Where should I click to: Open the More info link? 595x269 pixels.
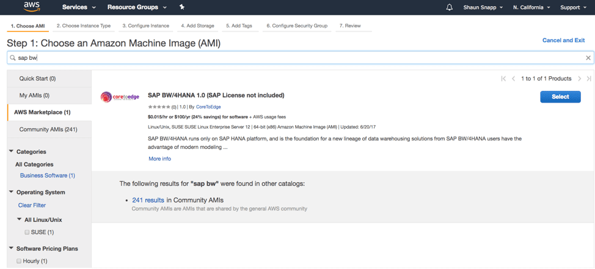[160, 159]
